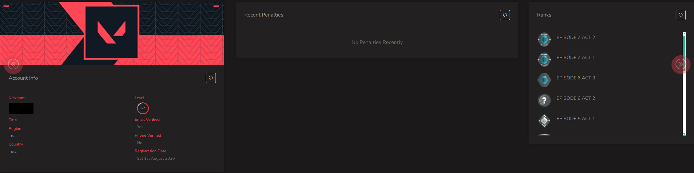
Task: Click the No Penalties Recently message
Action: click(x=377, y=43)
